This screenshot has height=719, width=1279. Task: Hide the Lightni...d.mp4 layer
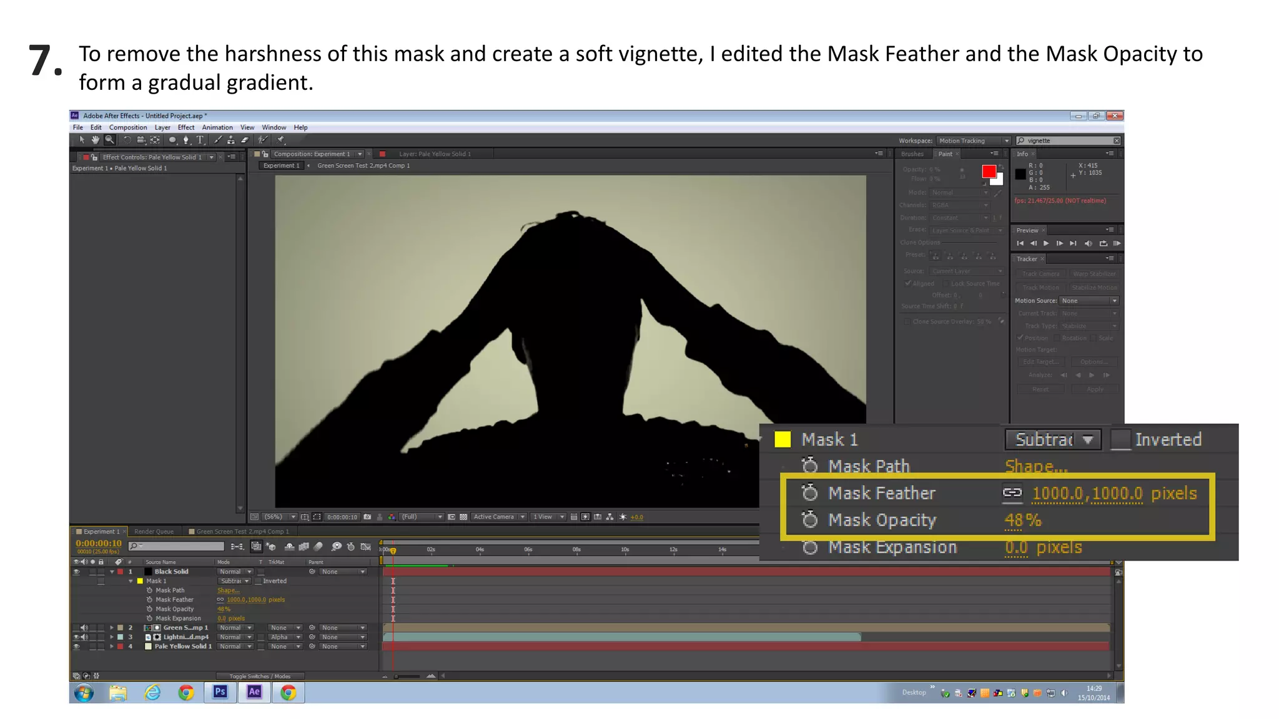coord(76,637)
